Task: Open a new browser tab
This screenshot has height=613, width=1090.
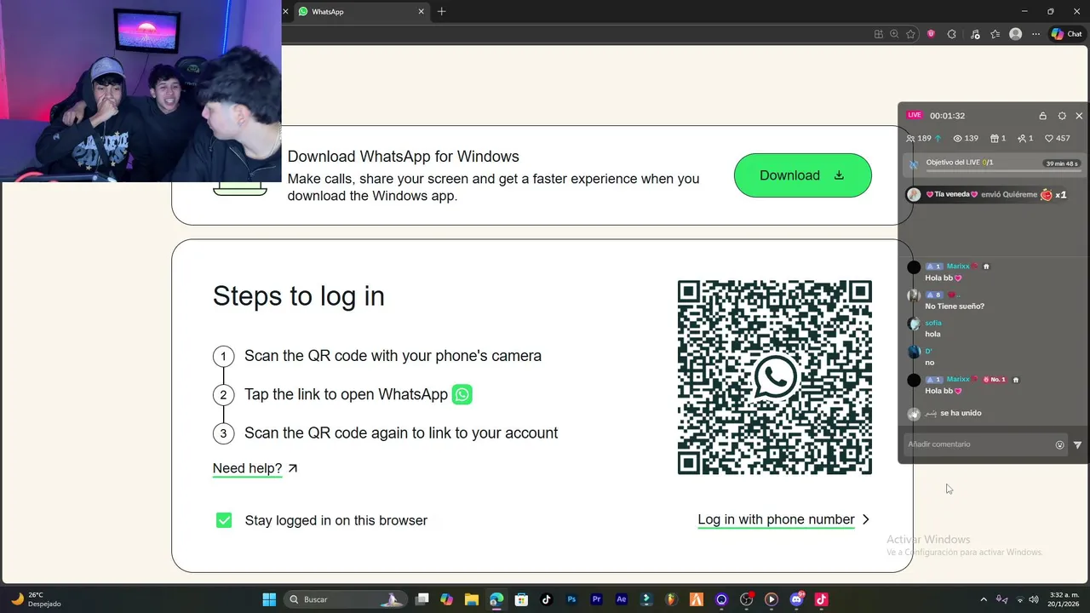Action: [441, 12]
